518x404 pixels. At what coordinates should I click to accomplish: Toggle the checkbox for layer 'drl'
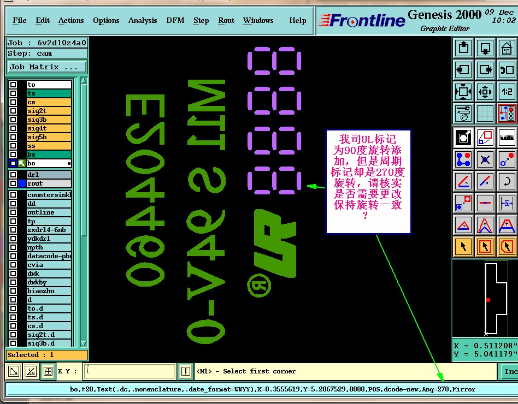(x=13, y=175)
